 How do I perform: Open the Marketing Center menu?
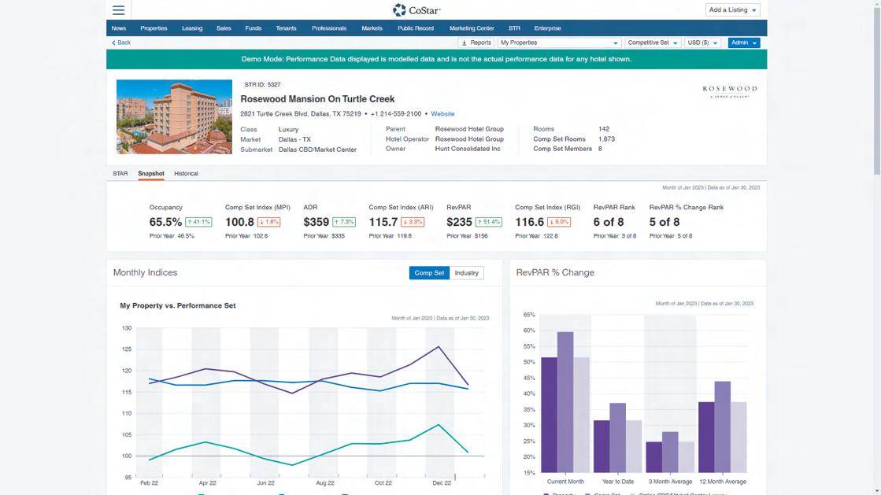472,28
